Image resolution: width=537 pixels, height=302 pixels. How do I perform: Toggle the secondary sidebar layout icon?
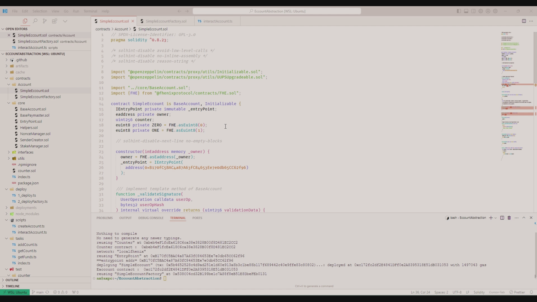point(473,11)
